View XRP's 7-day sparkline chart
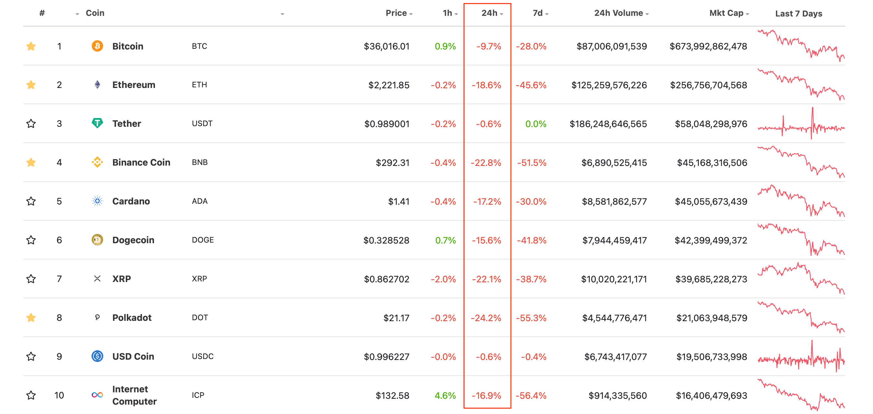This screenshot has height=414, width=873. pos(801,278)
